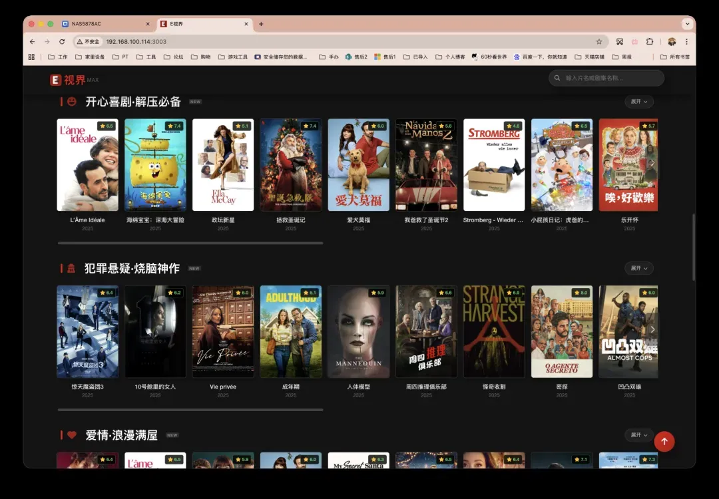Open the 个人博客 bookmarks folder

tap(450, 57)
